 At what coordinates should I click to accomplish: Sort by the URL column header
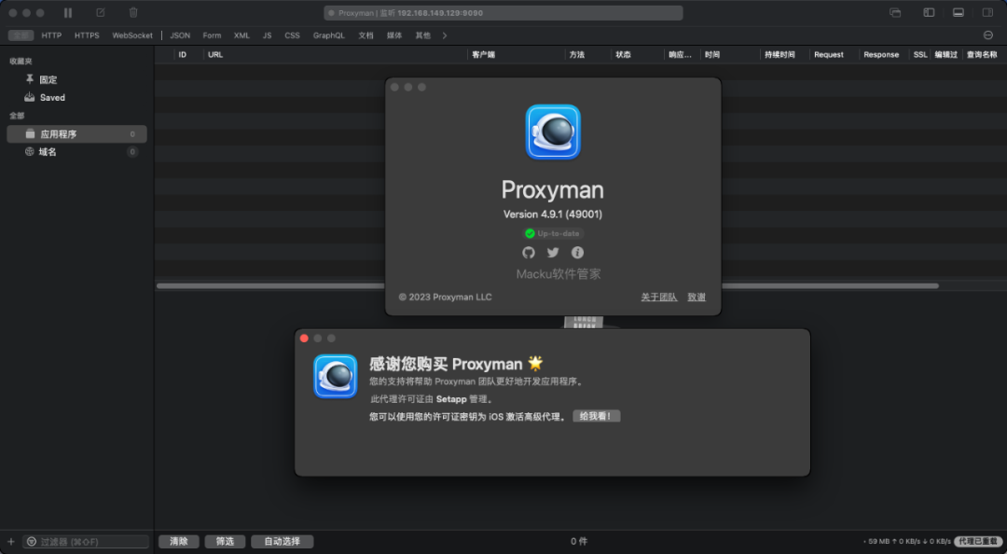tap(215, 55)
